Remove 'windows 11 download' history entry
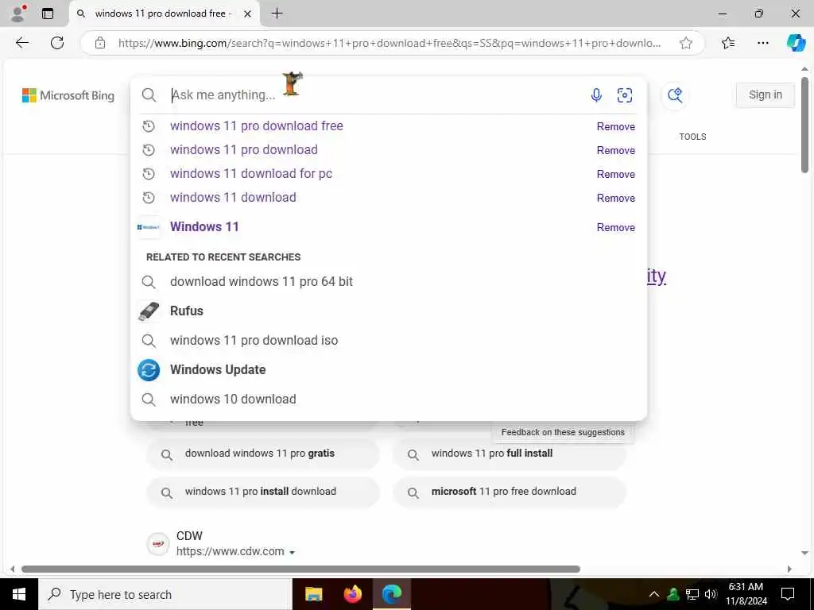Viewport: 814px width, 610px height. pos(616,198)
